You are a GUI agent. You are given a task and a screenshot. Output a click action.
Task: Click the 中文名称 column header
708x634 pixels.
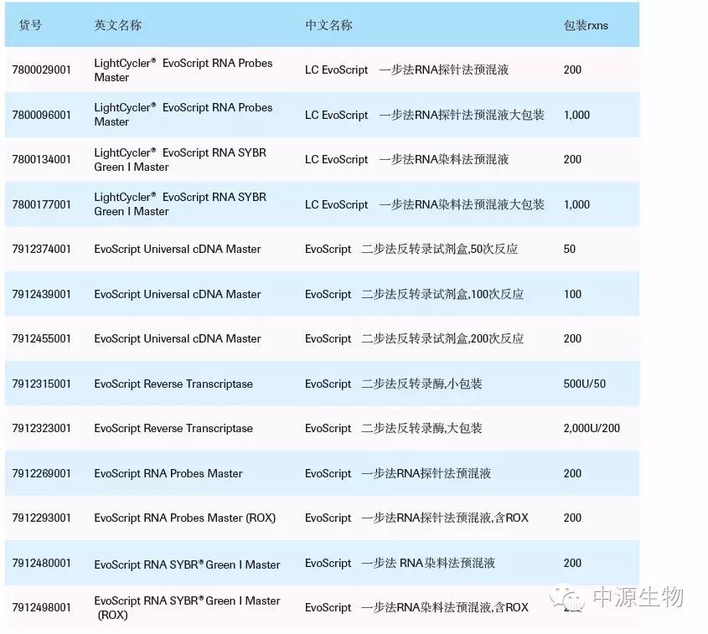pyautogui.click(x=328, y=25)
